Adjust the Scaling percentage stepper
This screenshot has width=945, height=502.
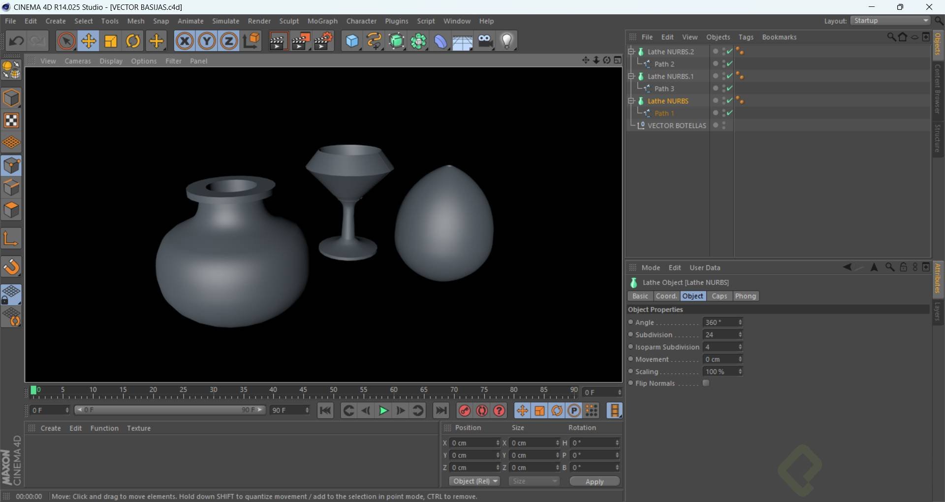pos(740,372)
